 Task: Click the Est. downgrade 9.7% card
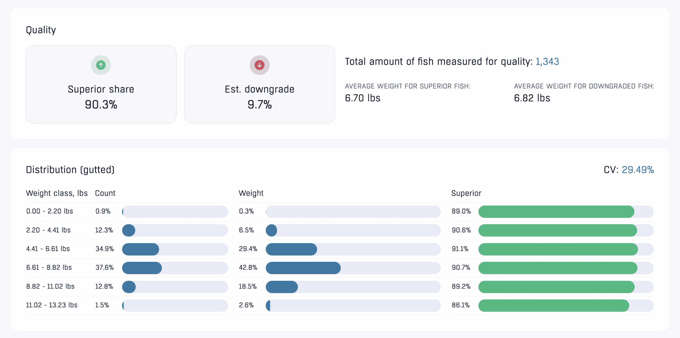pyautogui.click(x=259, y=97)
